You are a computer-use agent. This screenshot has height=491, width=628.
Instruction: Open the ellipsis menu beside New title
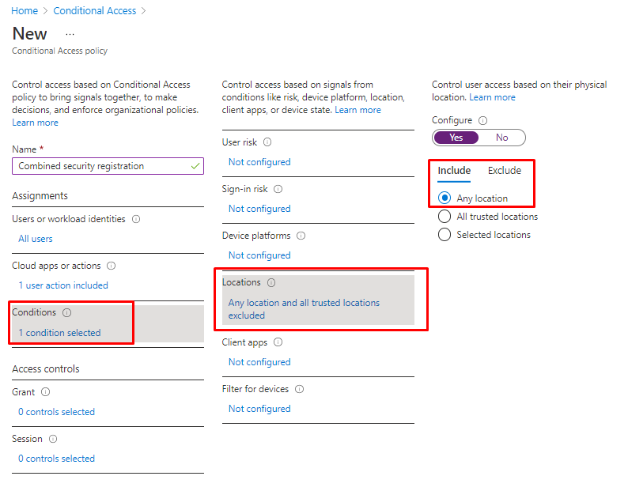click(x=70, y=34)
